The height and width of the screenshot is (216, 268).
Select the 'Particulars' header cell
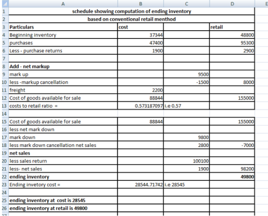(63, 27)
